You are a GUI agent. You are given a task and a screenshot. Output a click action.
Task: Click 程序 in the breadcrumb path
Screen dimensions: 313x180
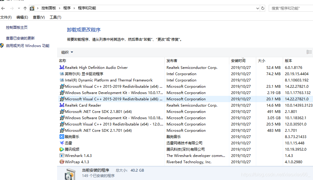coord(67,8)
